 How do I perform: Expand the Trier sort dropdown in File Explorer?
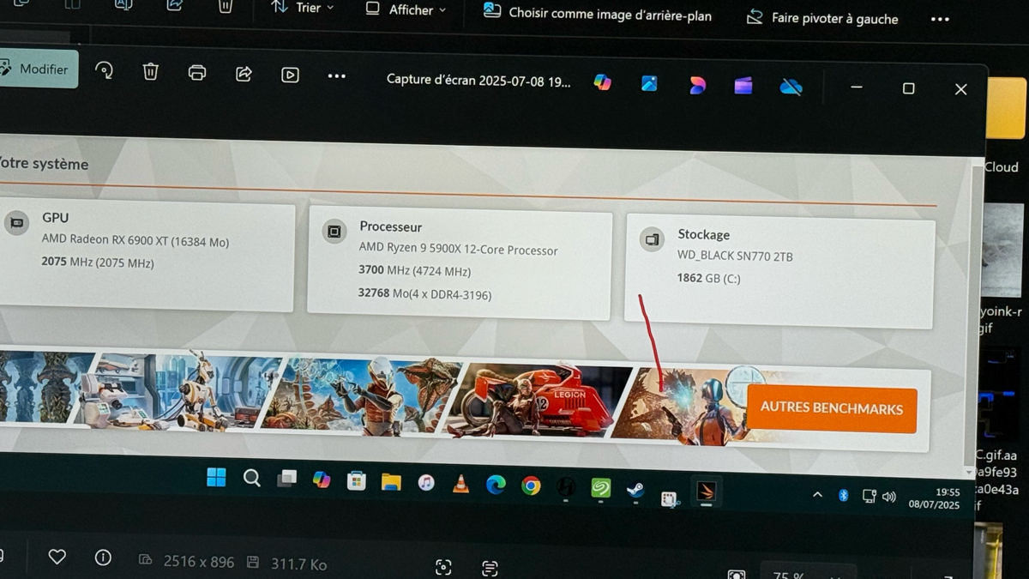(x=303, y=8)
